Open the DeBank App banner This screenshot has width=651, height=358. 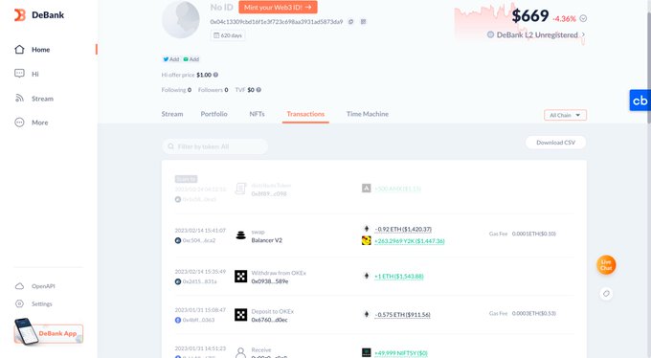(49, 333)
